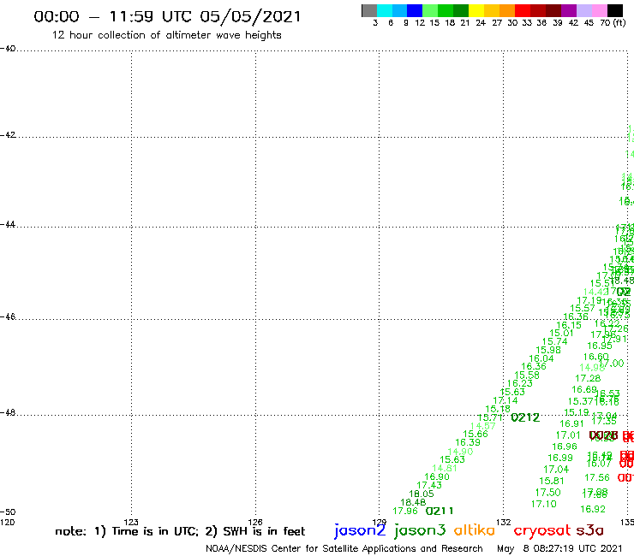Image resolution: width=634 pixels, height=556 pixels.
Task: Click the blue 'jason2' satellite label
Action: [x=360, y=530]
